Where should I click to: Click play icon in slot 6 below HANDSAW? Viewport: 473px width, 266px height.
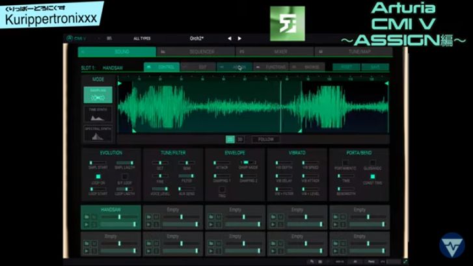click(x=87, y=251)
